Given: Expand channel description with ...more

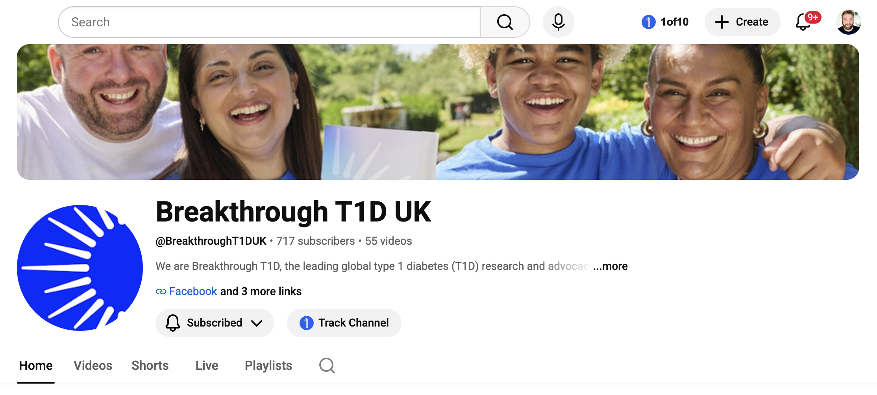Looking at the screenshot, I should (610, 266).
